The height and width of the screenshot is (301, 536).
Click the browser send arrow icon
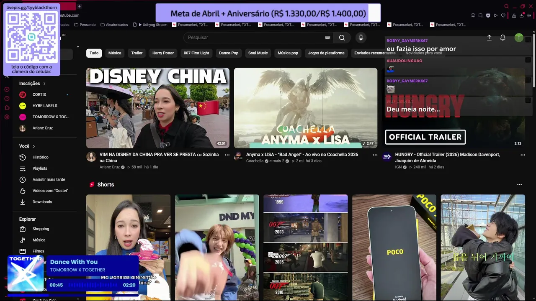coord(495,15)
